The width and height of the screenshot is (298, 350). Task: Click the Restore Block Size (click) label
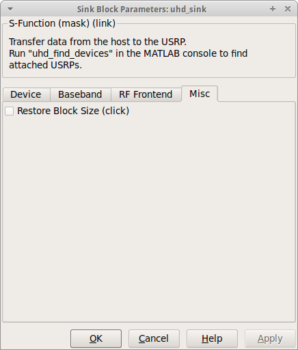73,111
